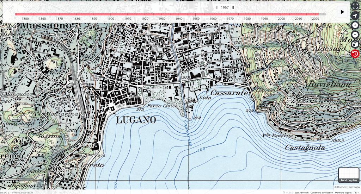Zoom in on the map
The image size is (361, 194).
355,25
